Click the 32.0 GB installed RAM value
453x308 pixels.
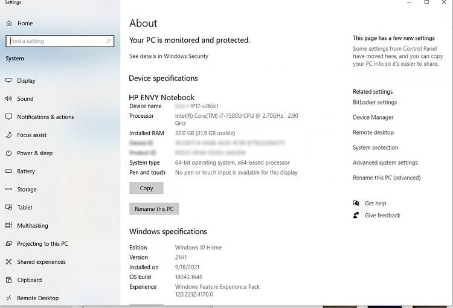(x=205, y=133)
